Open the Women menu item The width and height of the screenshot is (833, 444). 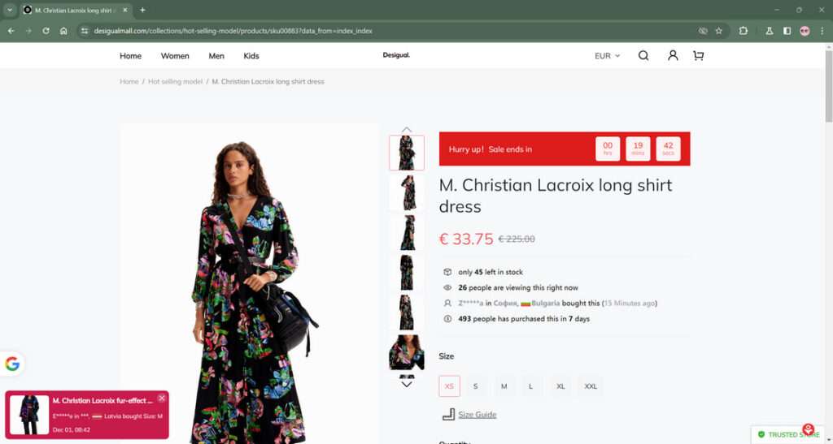175,56
